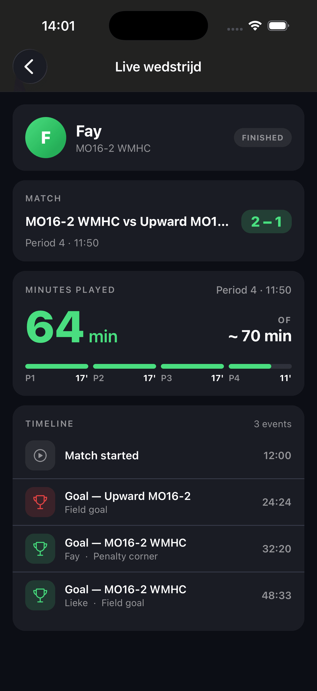Open the MO16-2 WMHC vs Upward match title
This screenshot has height=691, width=317.
[x=127, y=222]
